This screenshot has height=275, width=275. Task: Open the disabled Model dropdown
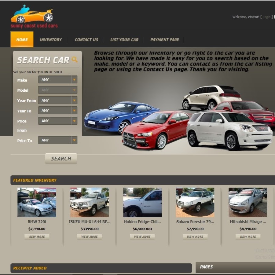tap(58, 90)
